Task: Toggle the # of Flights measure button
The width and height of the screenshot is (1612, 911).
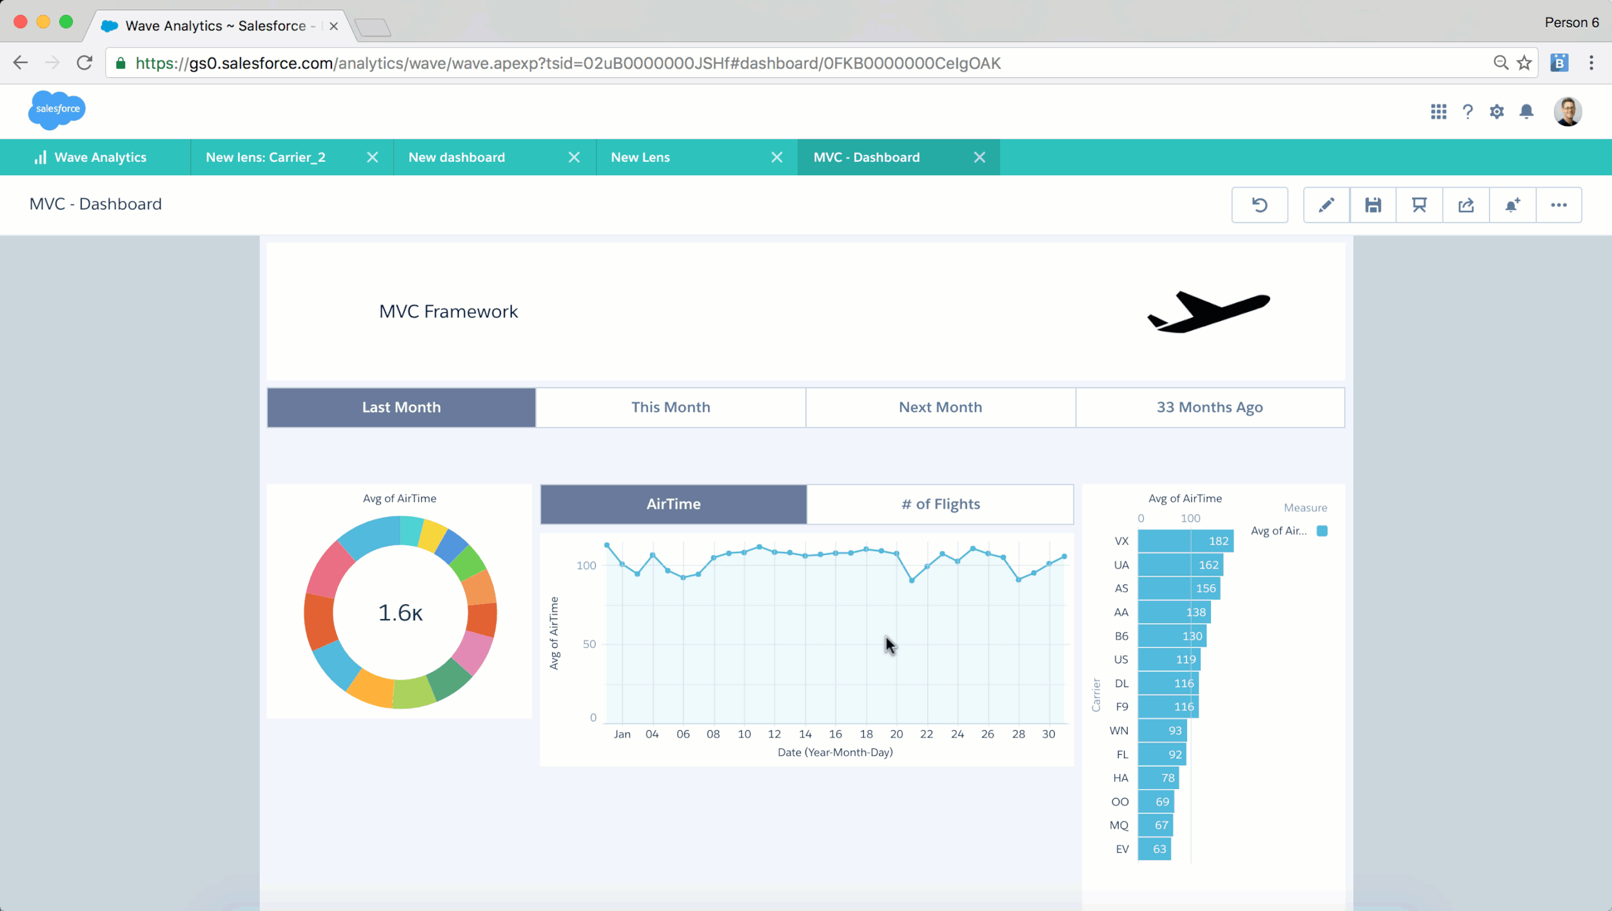Action: tap(940, 504)
